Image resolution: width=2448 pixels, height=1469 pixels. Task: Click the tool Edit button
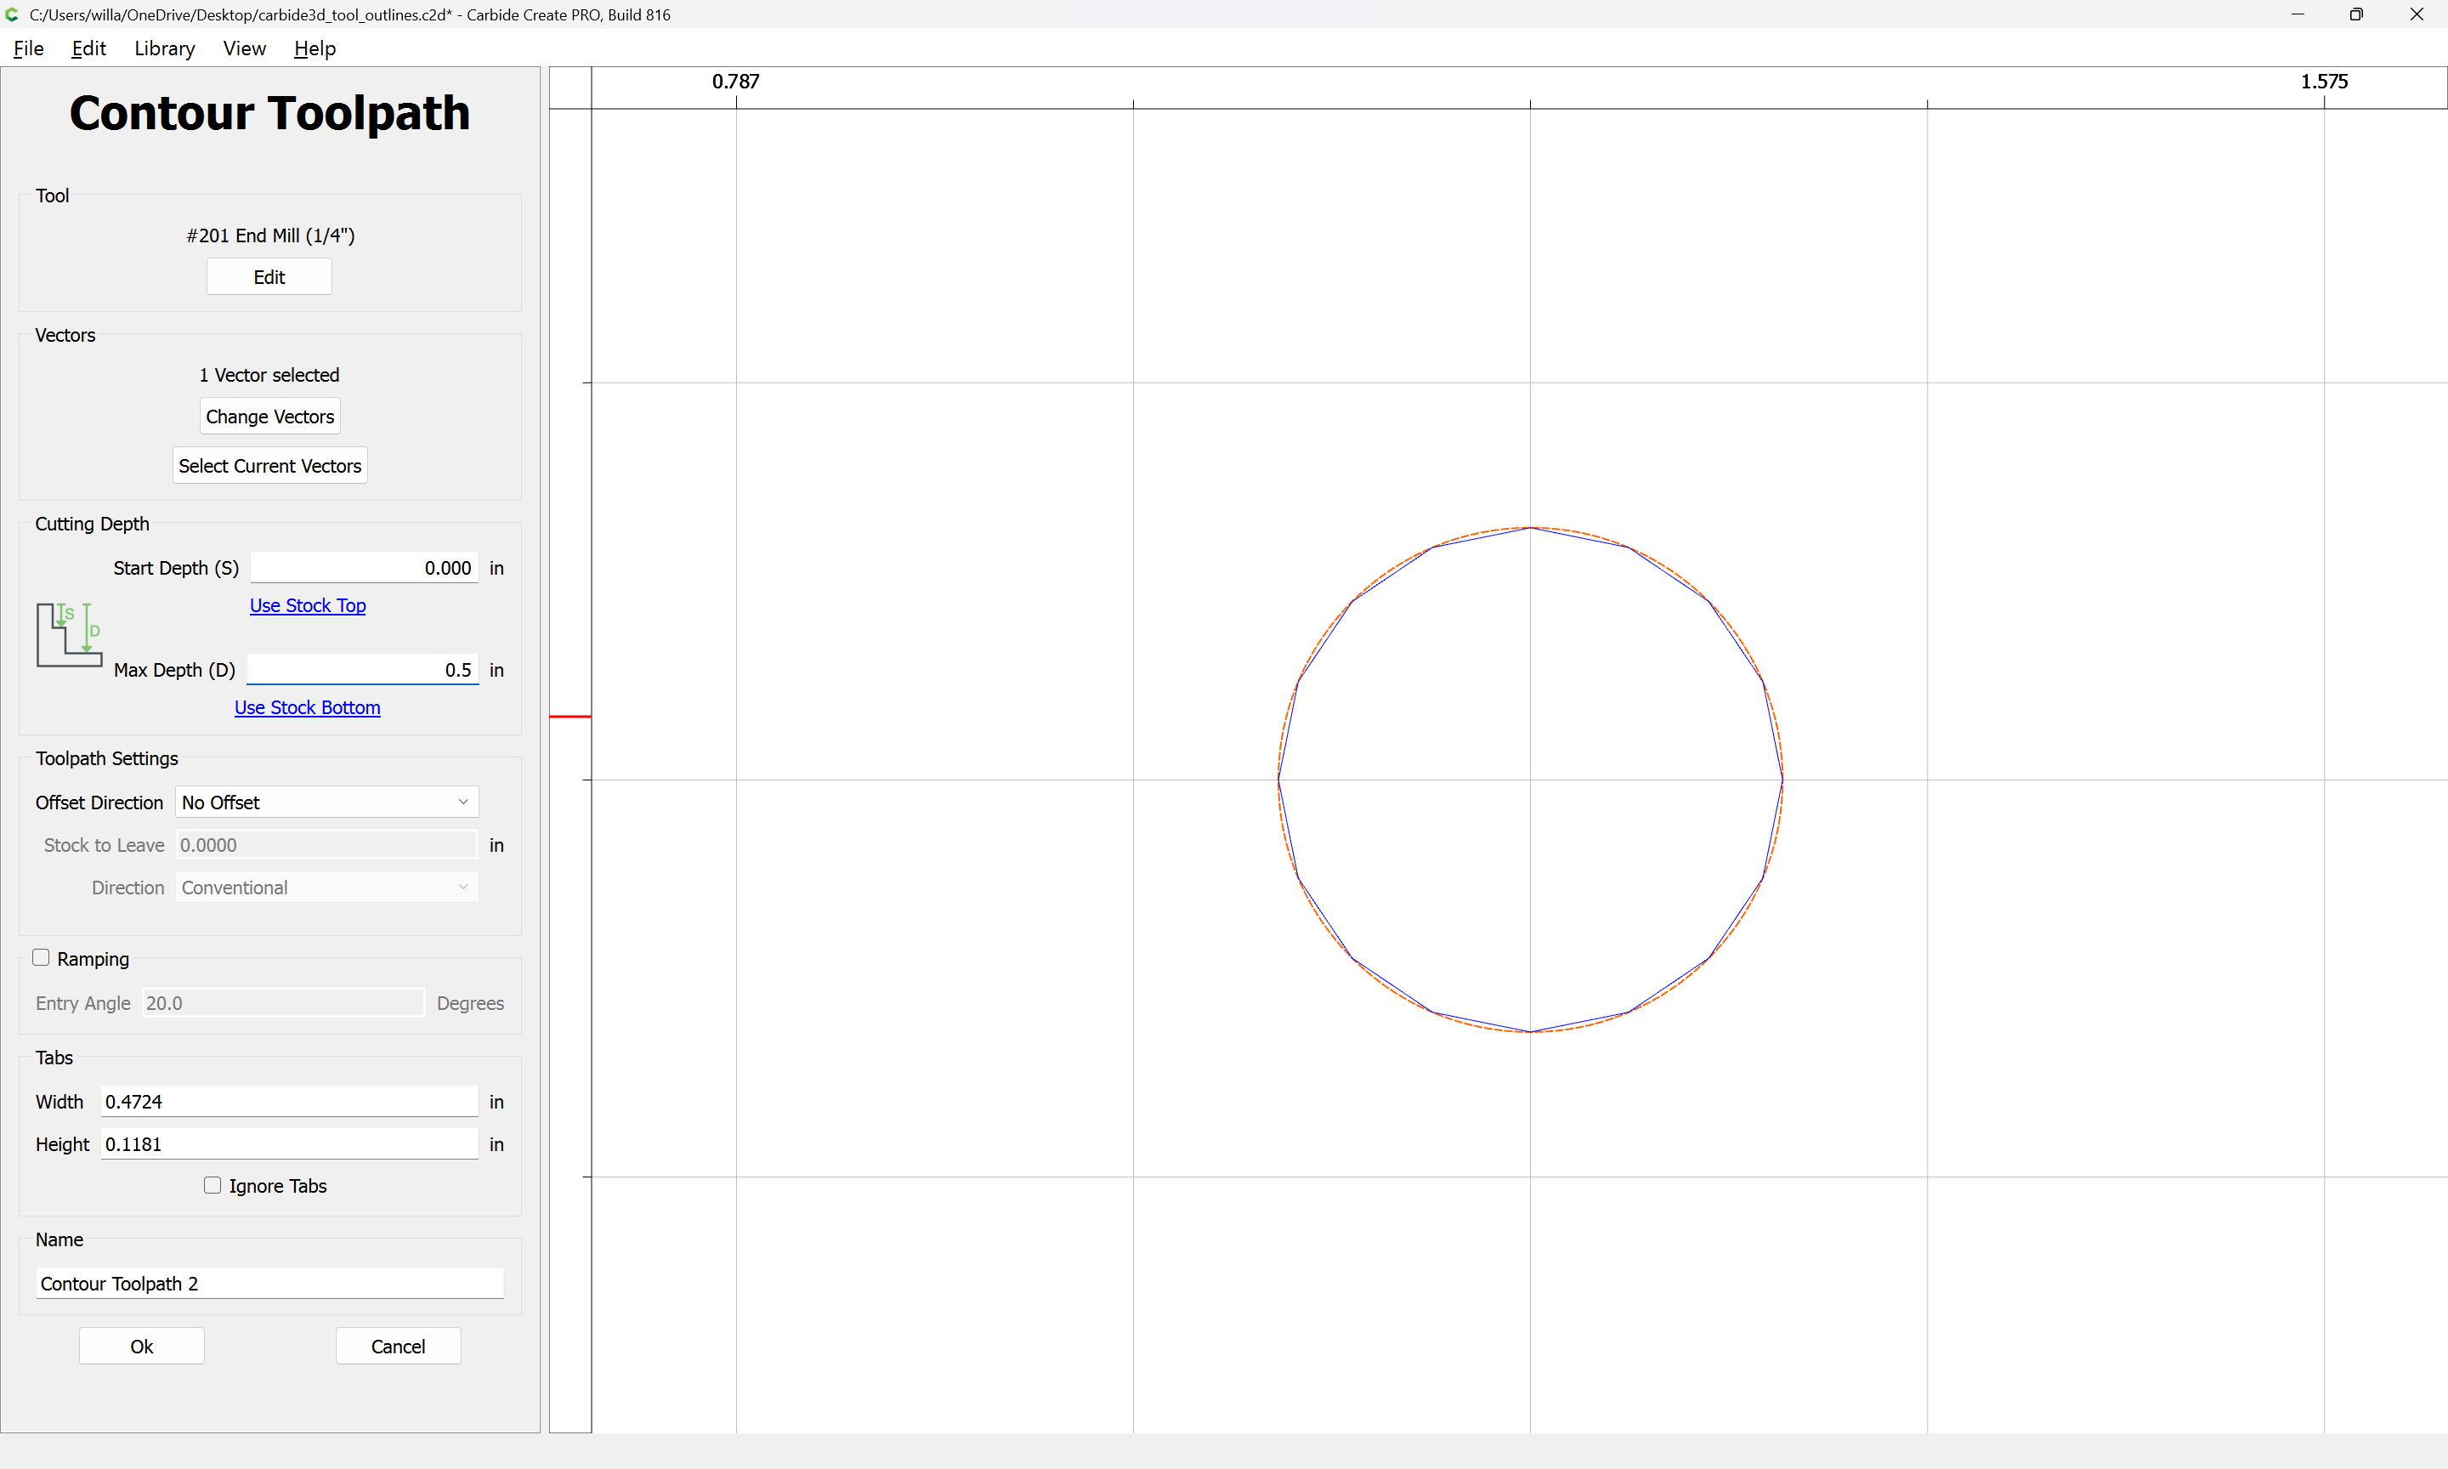coord(269,277)
